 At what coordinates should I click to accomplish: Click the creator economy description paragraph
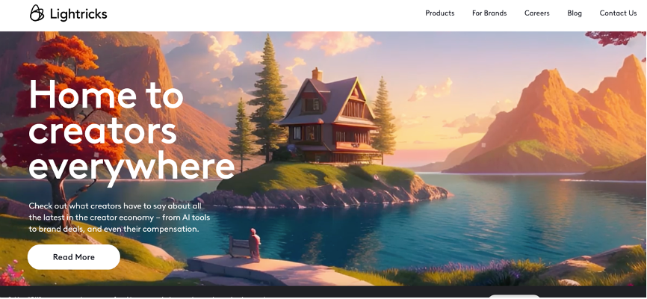[120, 218]
